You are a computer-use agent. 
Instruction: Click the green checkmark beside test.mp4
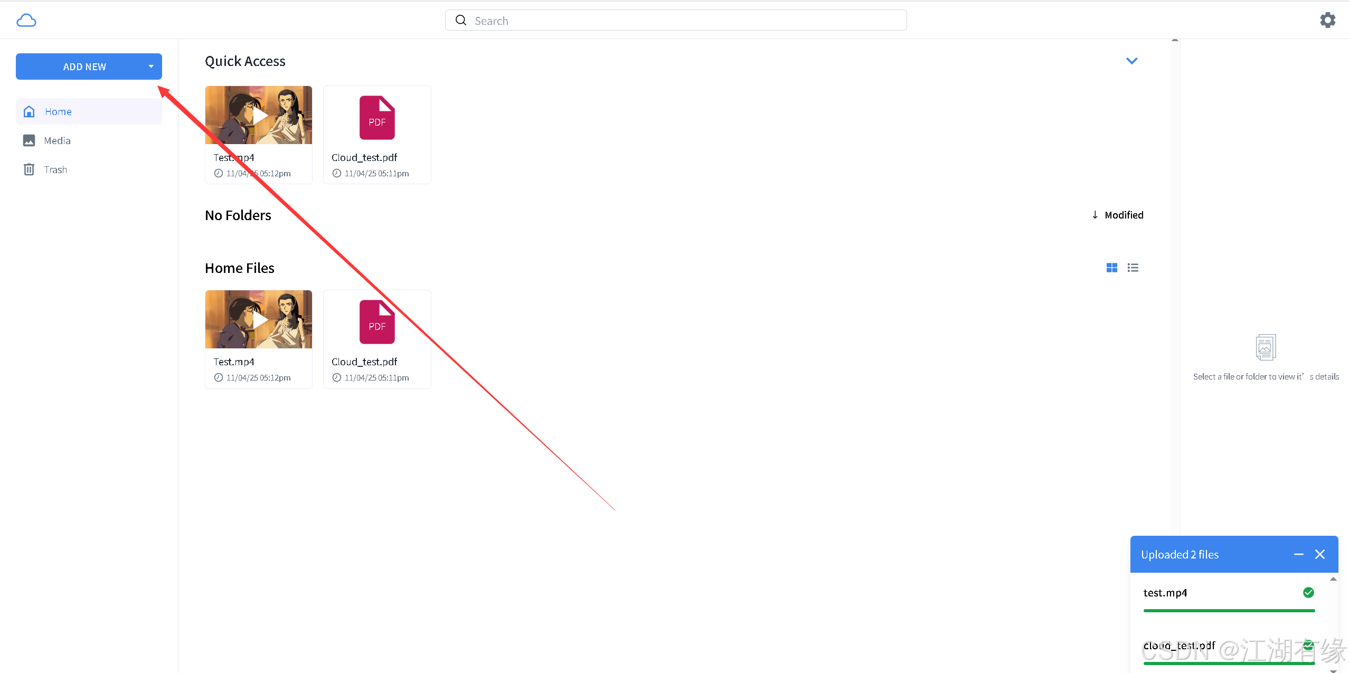pos(1308,592)
